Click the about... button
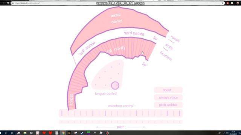Image resolution: width=241 pixels, height=135 pixels. [x=168, y=90]
